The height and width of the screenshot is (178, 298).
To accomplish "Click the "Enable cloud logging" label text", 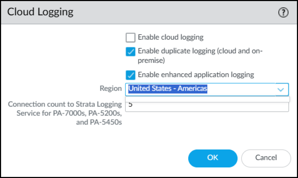I will pyautogui.click(x=170, y=37).
